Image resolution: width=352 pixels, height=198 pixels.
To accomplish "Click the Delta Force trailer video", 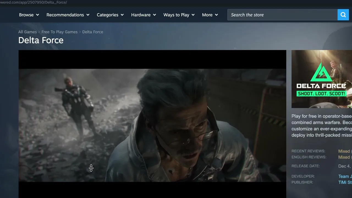I will [x=152, y=124].
